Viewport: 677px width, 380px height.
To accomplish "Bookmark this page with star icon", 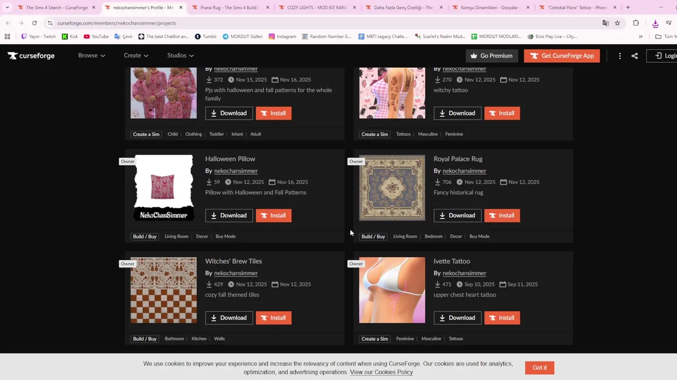I will point(617,23).
